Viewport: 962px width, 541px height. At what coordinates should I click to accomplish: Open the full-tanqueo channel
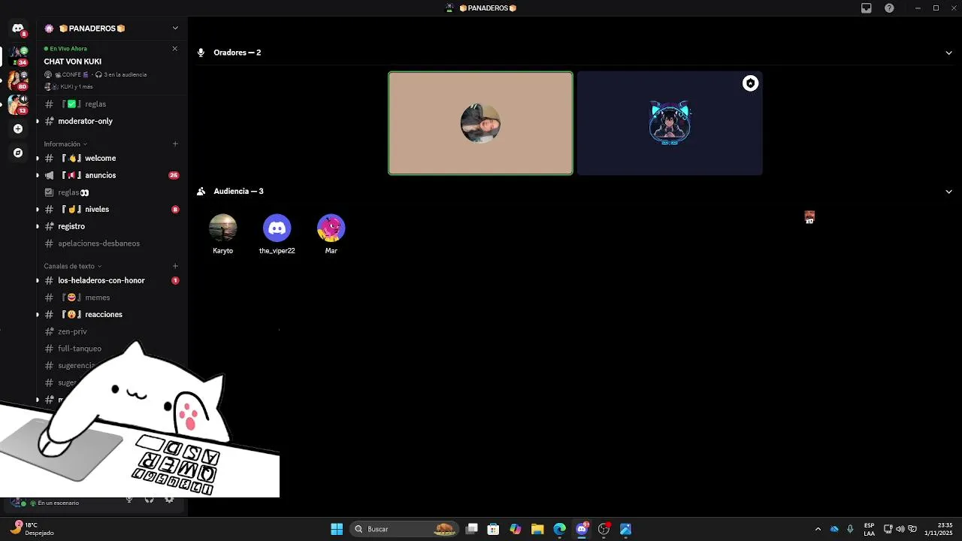pos(111,349)
